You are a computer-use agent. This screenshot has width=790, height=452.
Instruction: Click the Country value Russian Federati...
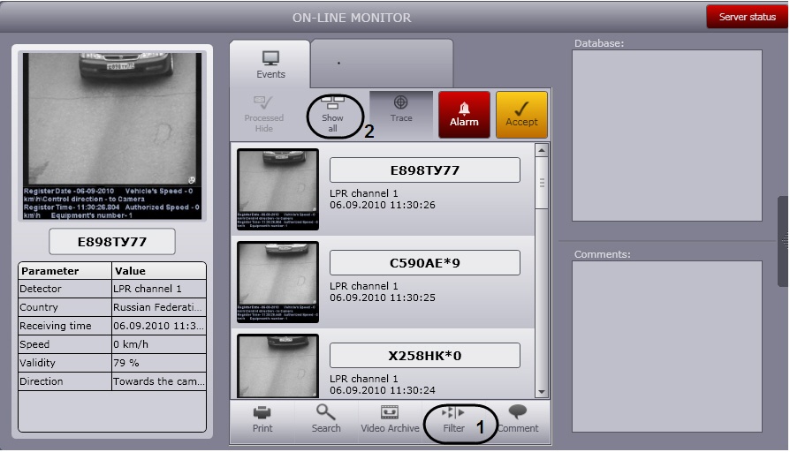(158, 307)
